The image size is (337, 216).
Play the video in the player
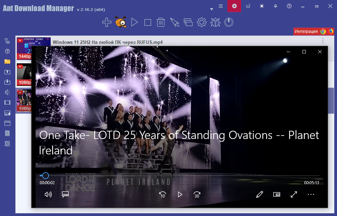tap(180, 194)
